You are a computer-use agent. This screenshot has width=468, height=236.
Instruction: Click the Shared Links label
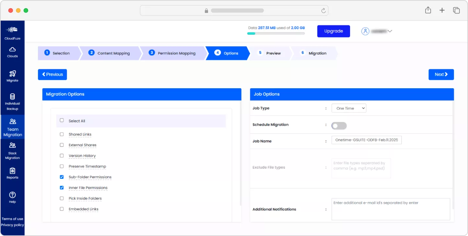(80, 134)
